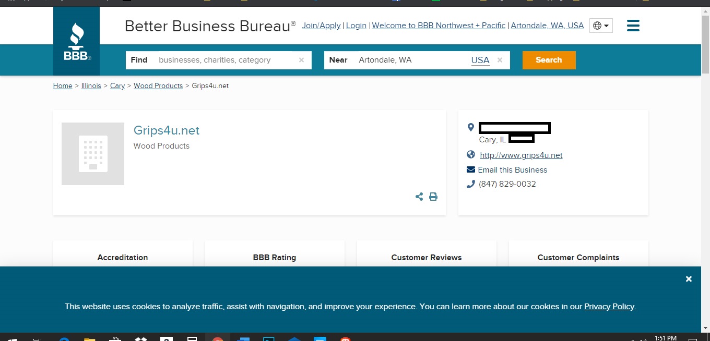
Task: Click the BBB torch logo
Action: pos(77,41)
